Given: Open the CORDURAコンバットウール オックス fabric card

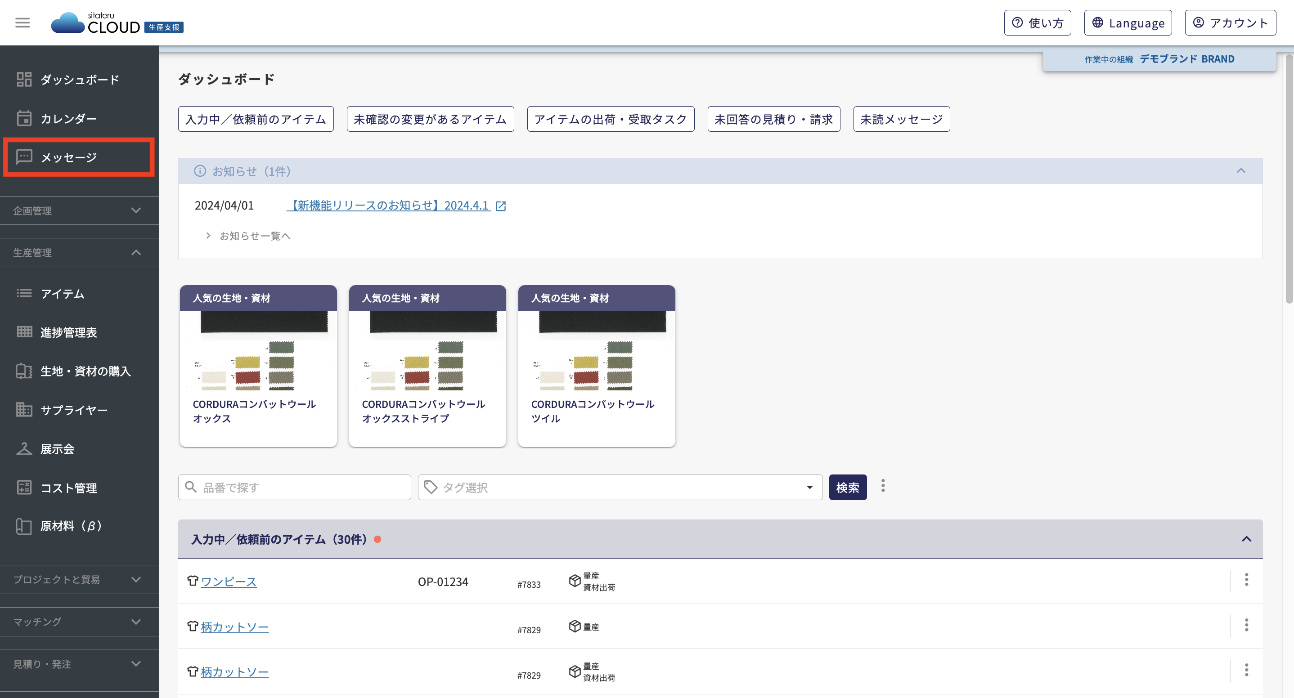Looking at the screenshot, I should tap(258, 366).
